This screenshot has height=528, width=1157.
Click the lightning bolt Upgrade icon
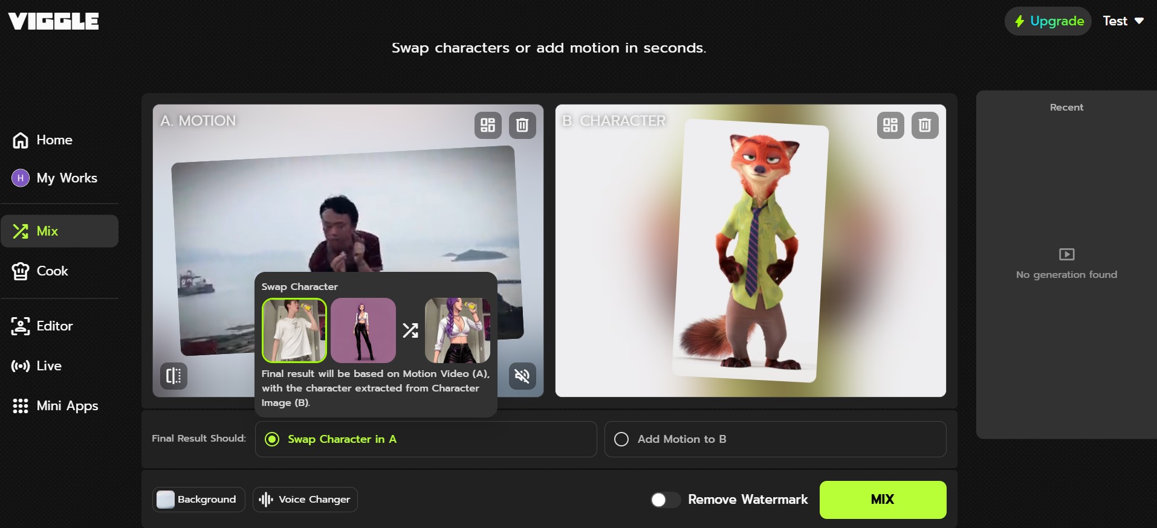(1020, 21)
